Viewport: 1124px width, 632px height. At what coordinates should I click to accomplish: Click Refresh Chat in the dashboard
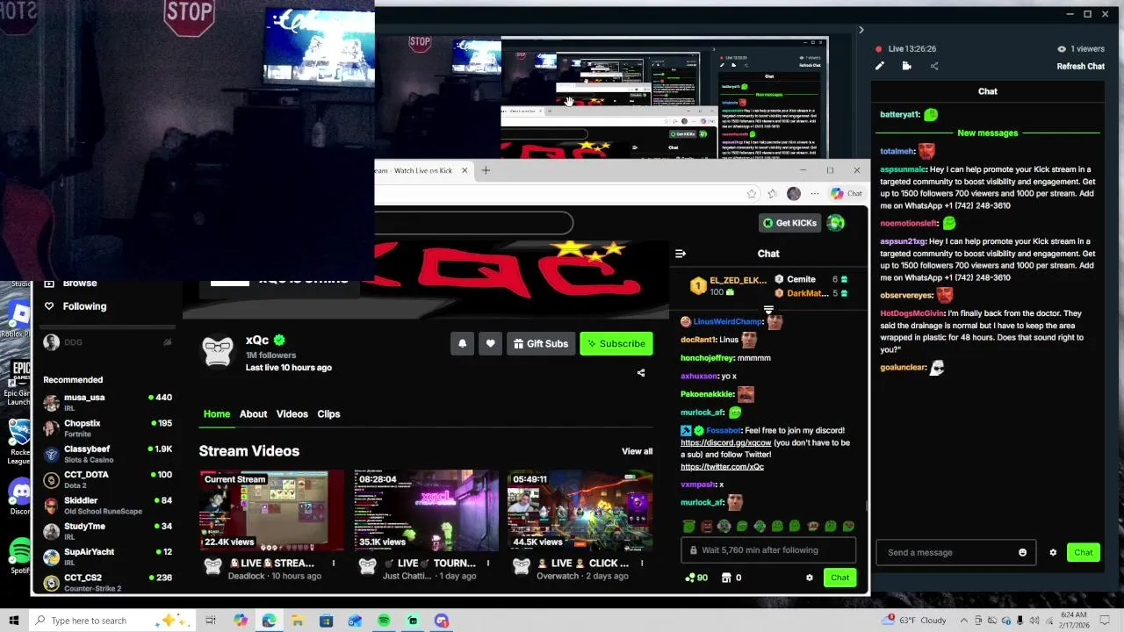pos(1080,67)
